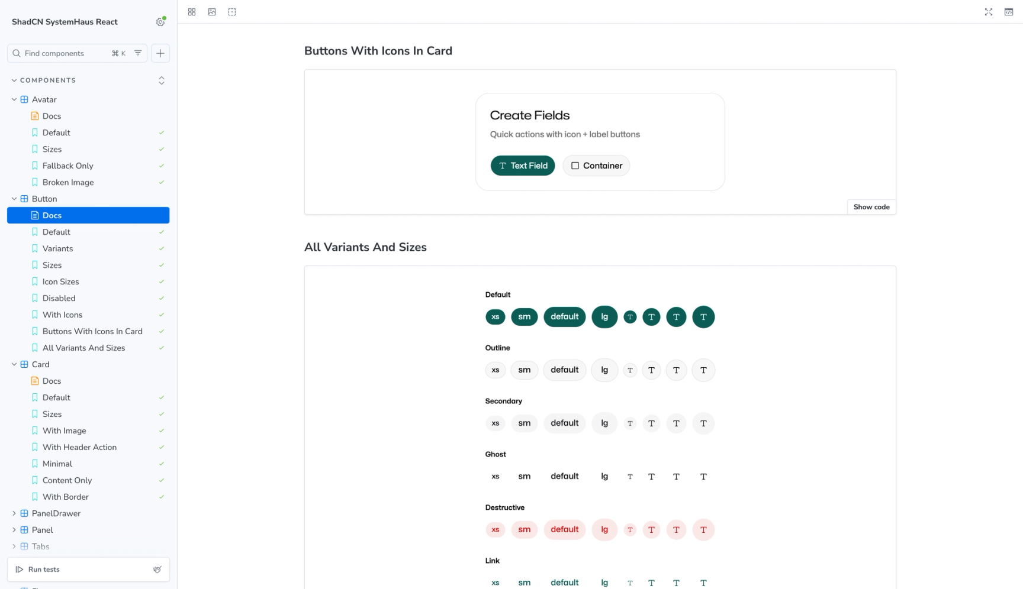This screenshot has width=1023, height=589.
Task: Toggle outline/measure icon in toolbar
Action: point(232,12)
